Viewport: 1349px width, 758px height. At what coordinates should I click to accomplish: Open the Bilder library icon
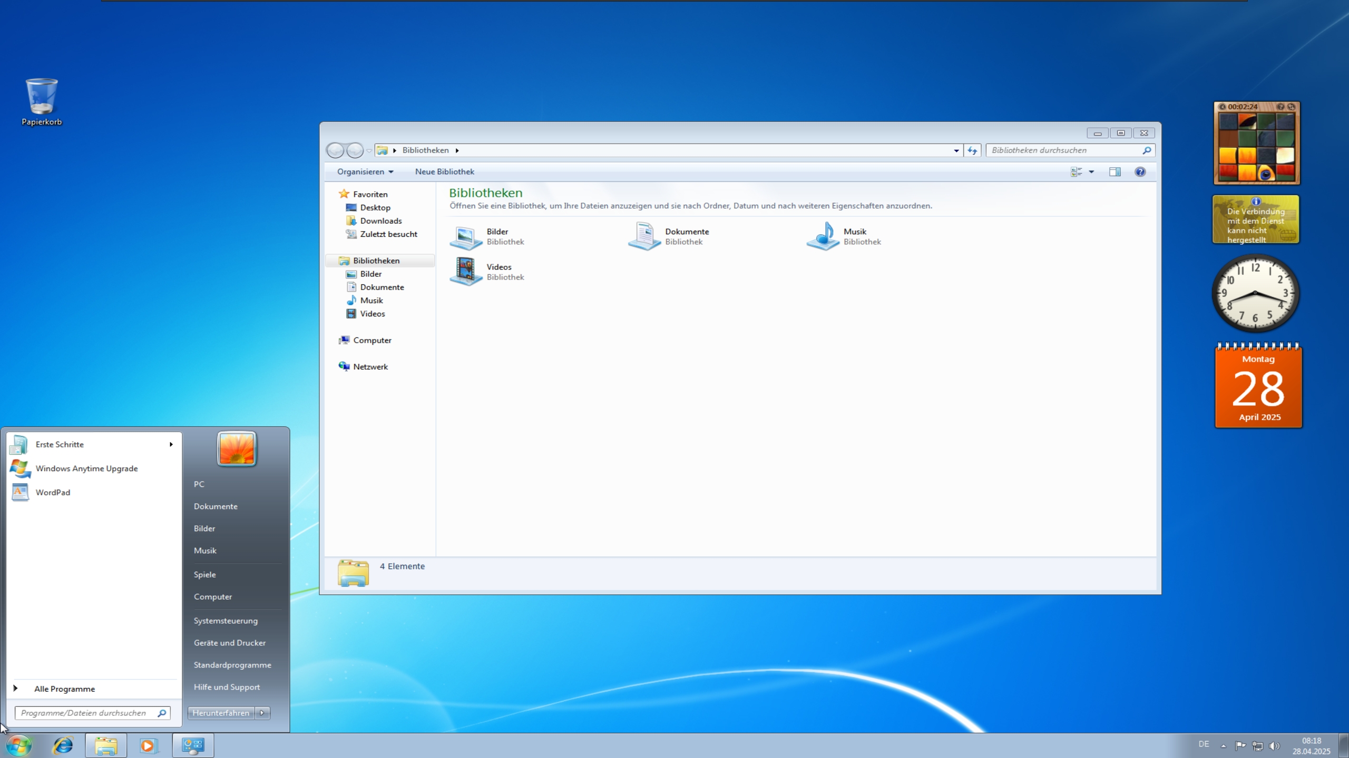click(466, 237)
